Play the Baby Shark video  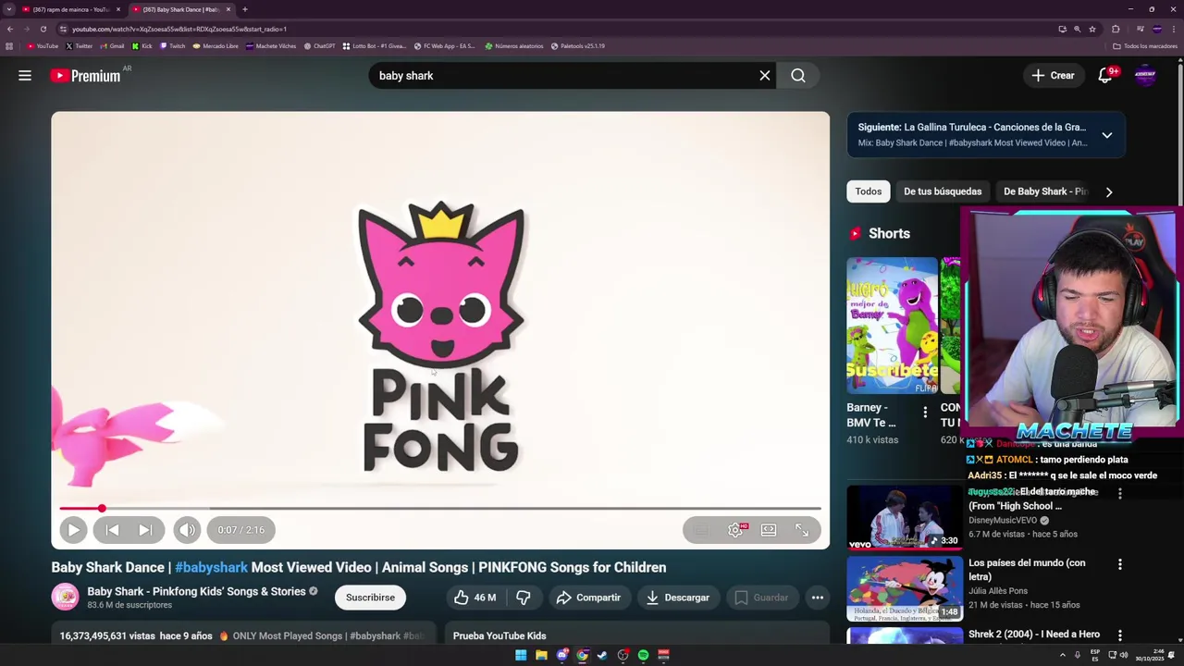click(x=73, y=530)
